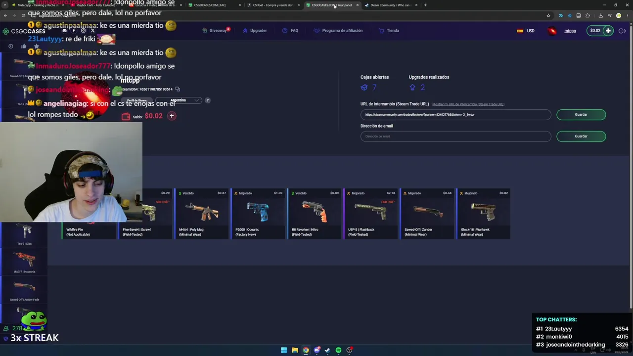
Task: Select the Five-SeveN Scrawl item card
Action: (x=145, y=214)
